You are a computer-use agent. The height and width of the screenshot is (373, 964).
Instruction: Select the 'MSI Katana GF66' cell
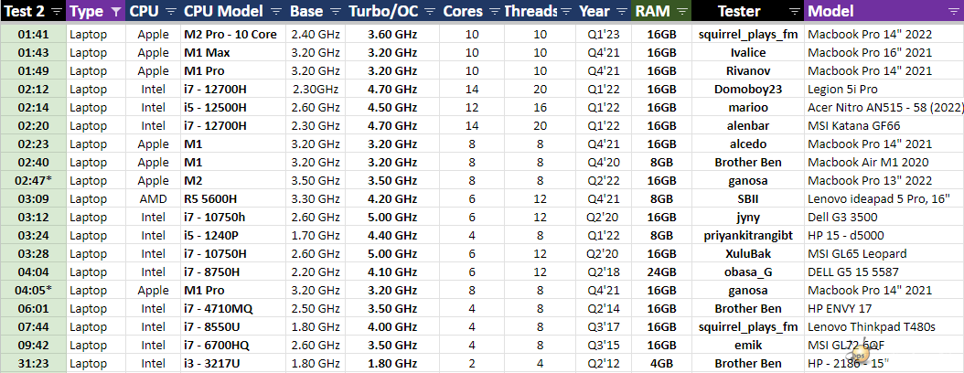[884, 126]
